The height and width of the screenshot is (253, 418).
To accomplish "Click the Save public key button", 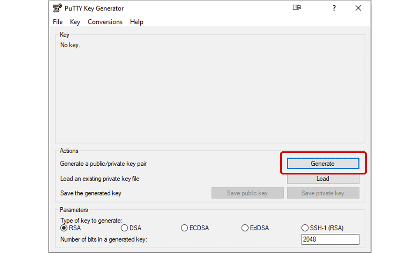I will point(247,193).
